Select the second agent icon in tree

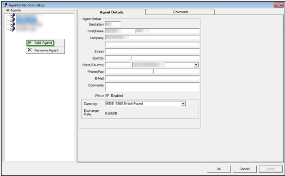click(13, 20)
